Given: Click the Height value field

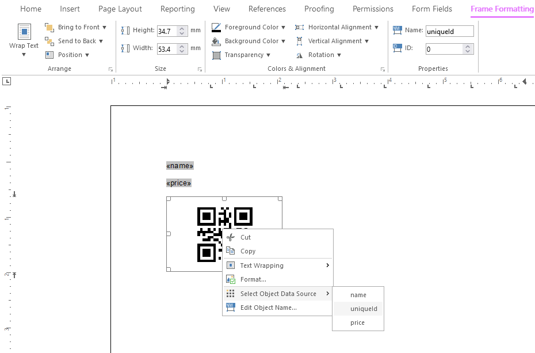Looking at the screenshot, I should click(x=167, y=31).
